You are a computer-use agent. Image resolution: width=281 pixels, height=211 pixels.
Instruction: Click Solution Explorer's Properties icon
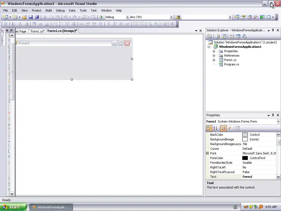point(210,37)
